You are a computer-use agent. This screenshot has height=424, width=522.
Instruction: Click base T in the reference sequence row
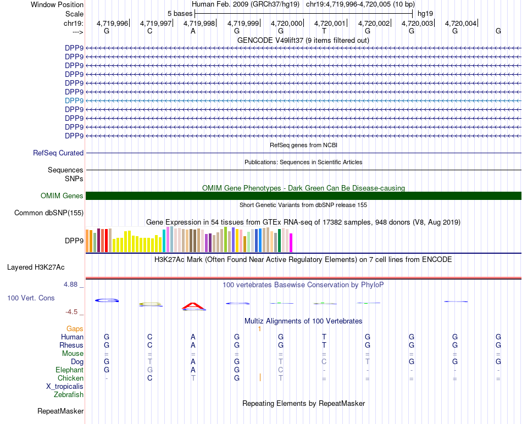point(324,31)
